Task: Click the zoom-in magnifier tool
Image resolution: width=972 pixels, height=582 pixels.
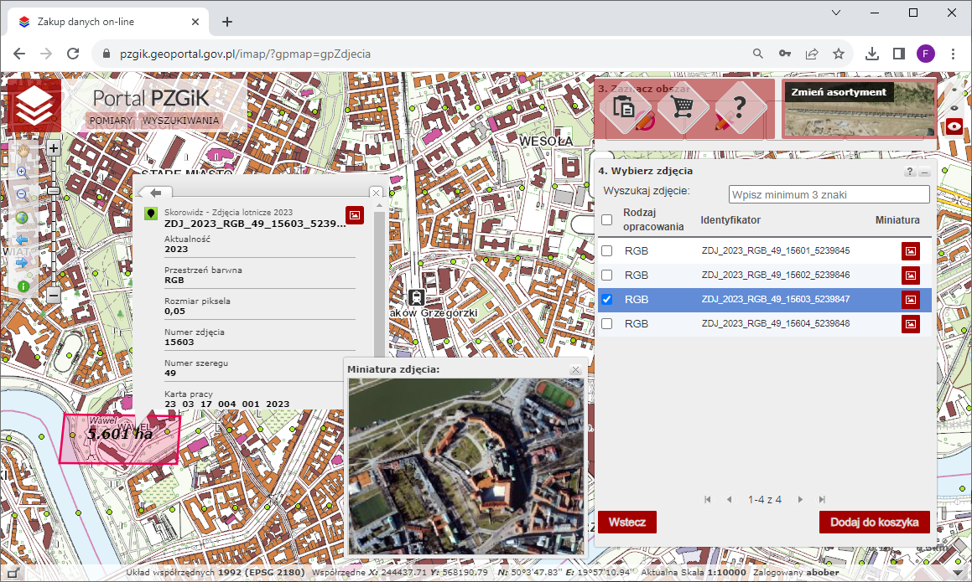Action: coord(23,172)
